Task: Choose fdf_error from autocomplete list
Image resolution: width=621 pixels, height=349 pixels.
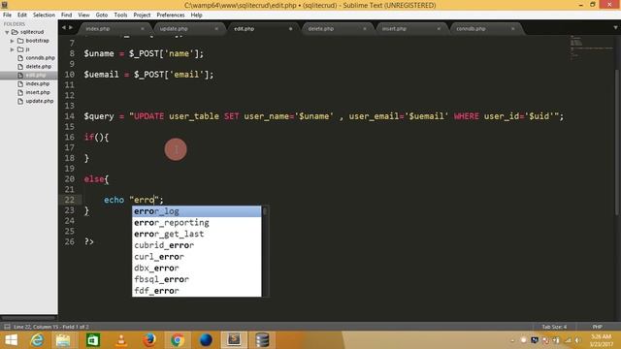Action: 196,291
